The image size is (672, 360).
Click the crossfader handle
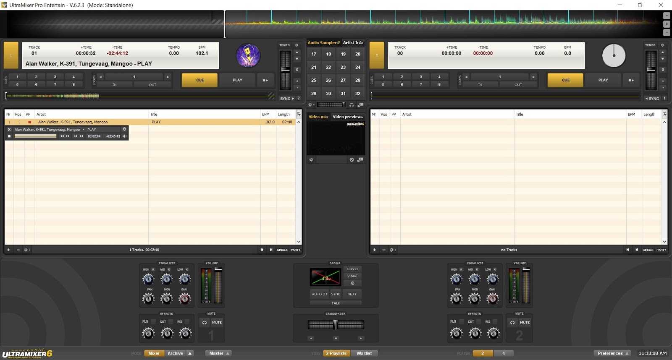tap(335, 324)
